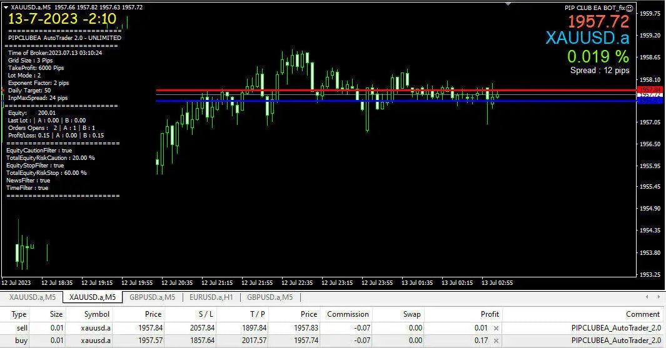Sort by the Commission column header
Screen dimensions: 666x348
[348, 314]
